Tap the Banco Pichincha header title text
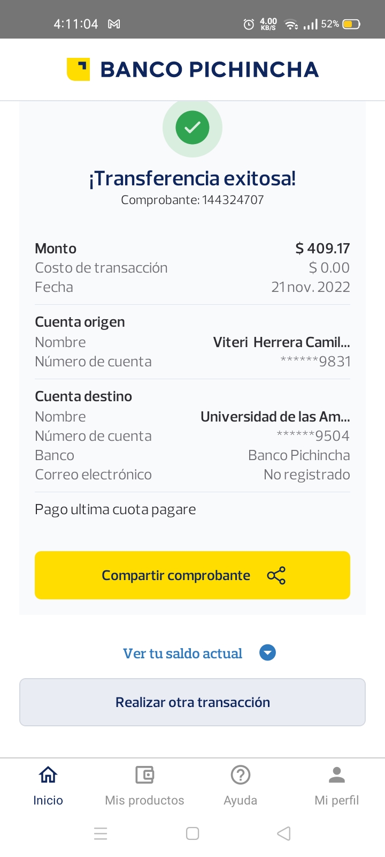385x857 pixels. pyautogui.click(x=209, y=70)
